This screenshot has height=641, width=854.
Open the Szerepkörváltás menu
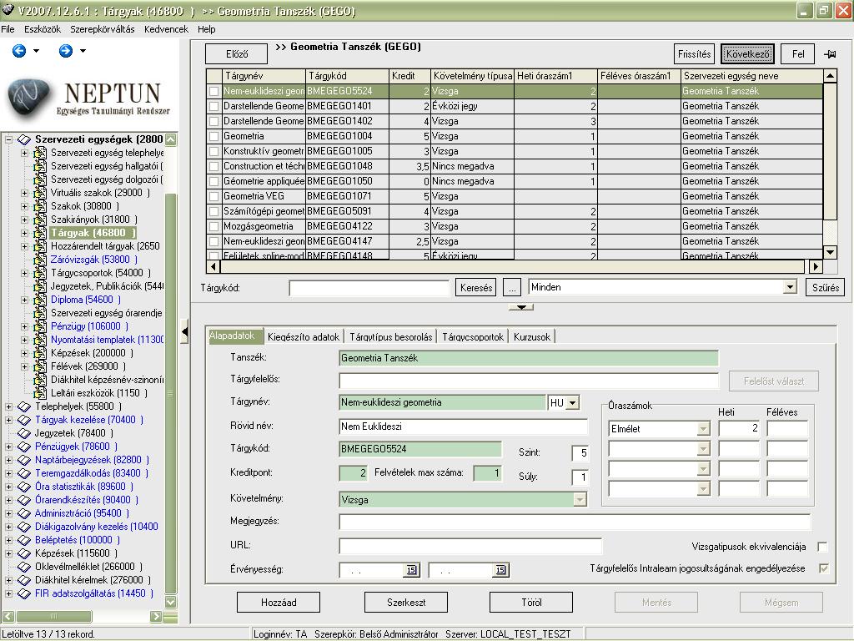(103, 29)
